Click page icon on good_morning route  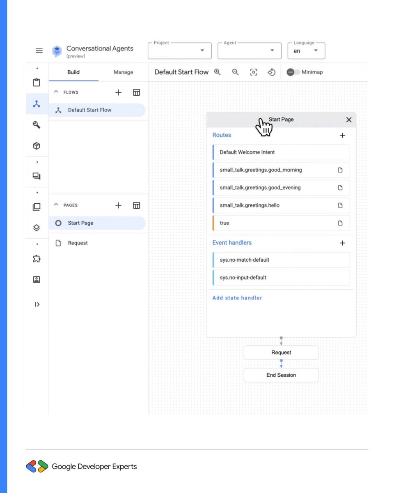pyautogui.click(x=340, y=170)
